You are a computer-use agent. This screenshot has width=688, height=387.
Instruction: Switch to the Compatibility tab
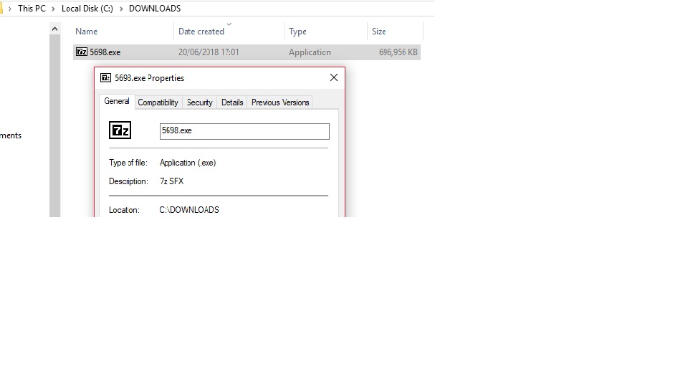(x=158, y=102)
